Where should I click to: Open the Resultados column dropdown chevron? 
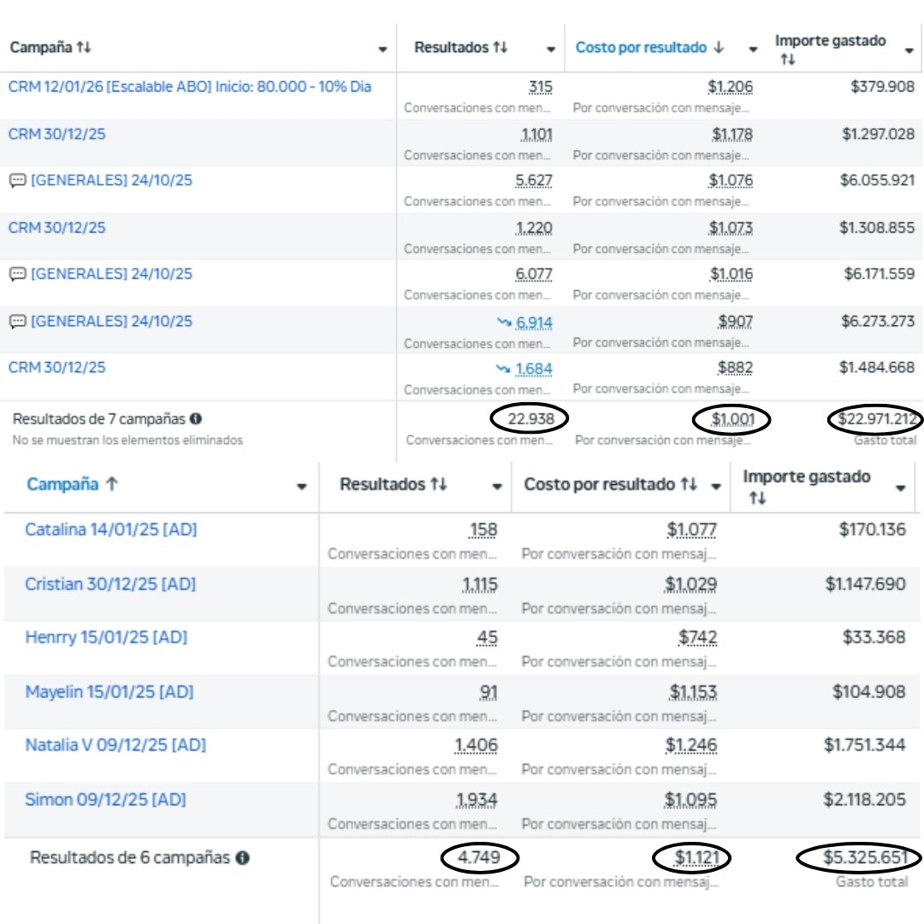[552, 49]
